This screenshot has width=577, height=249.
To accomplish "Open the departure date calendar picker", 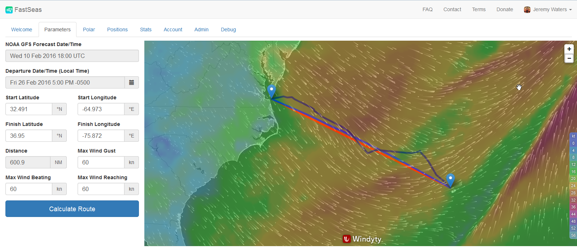I will pyautogui.click(x=132, y=82).
